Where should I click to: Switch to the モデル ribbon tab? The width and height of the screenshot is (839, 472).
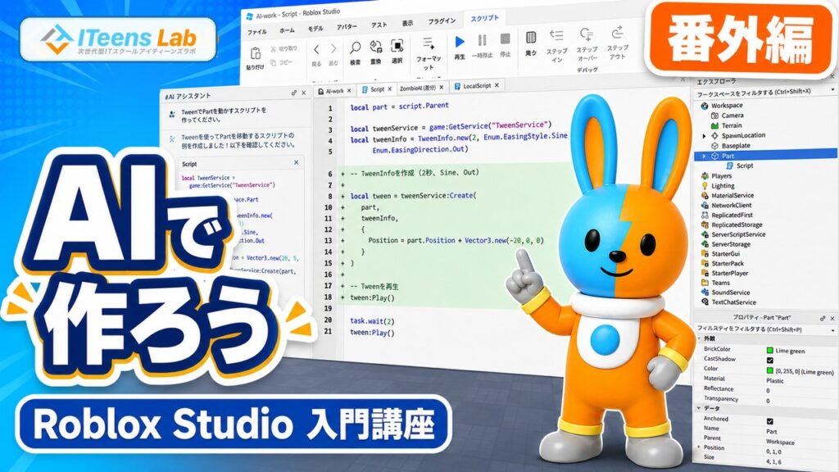[315, 29]
